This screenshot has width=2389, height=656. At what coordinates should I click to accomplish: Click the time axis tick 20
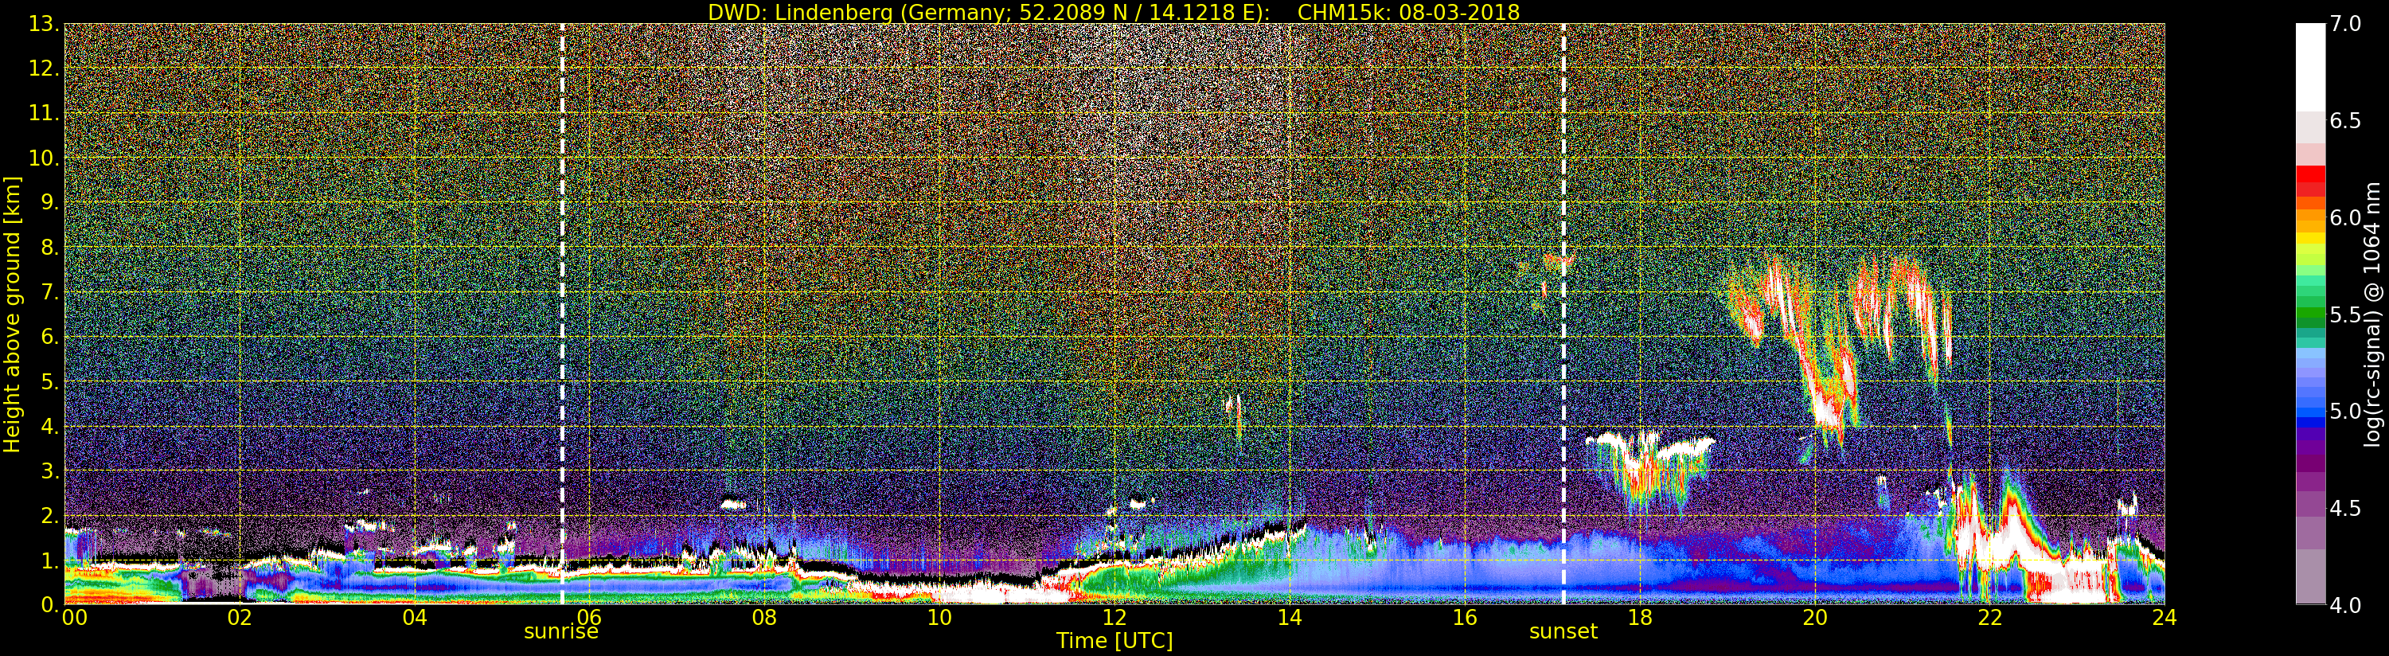pyautogui.click(x=1815, y=617)
